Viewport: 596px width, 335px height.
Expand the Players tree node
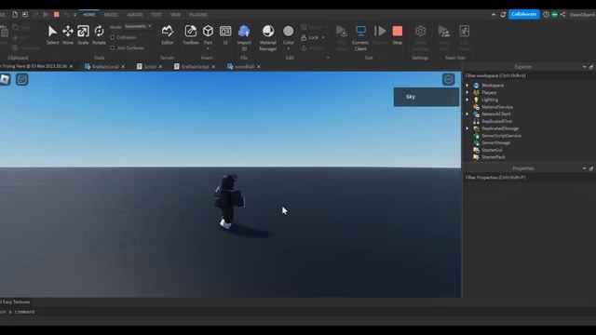click(467, 92)
